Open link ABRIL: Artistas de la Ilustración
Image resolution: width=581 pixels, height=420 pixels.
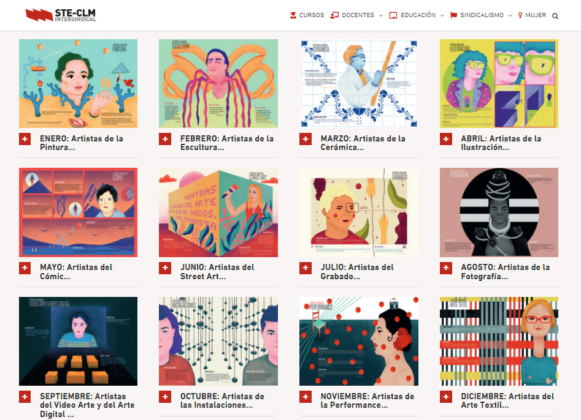pos(501,143)
